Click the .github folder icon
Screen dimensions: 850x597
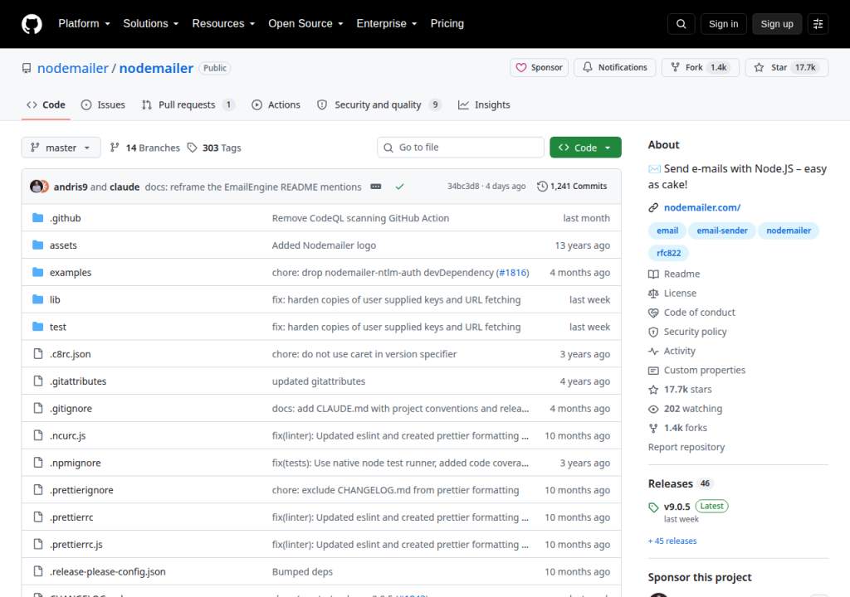coord(38,218)
